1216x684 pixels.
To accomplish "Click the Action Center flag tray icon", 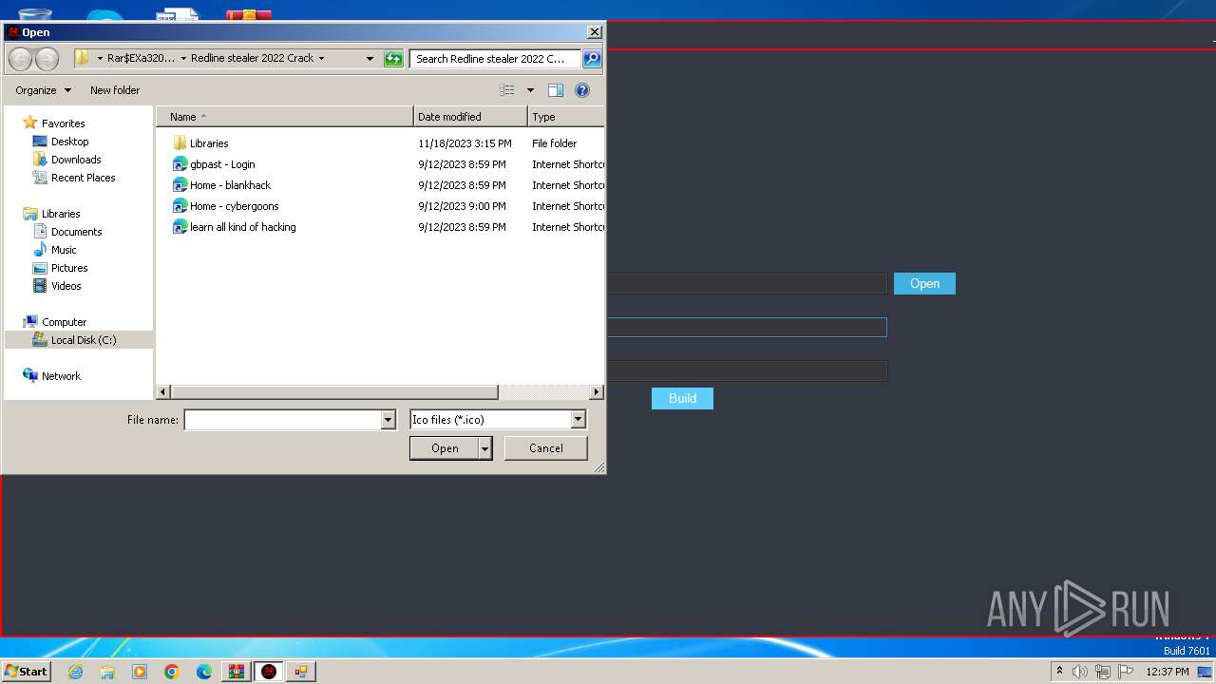I will pyautogui.click(x=1127, y=672).
